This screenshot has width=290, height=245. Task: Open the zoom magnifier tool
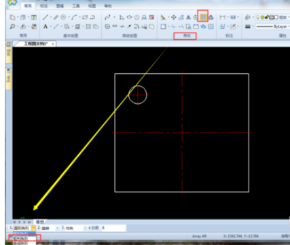(x=12, y=26)
